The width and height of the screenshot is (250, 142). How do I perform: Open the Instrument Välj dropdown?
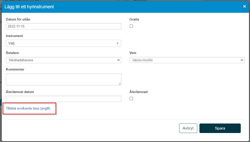[x=64, y=43]
